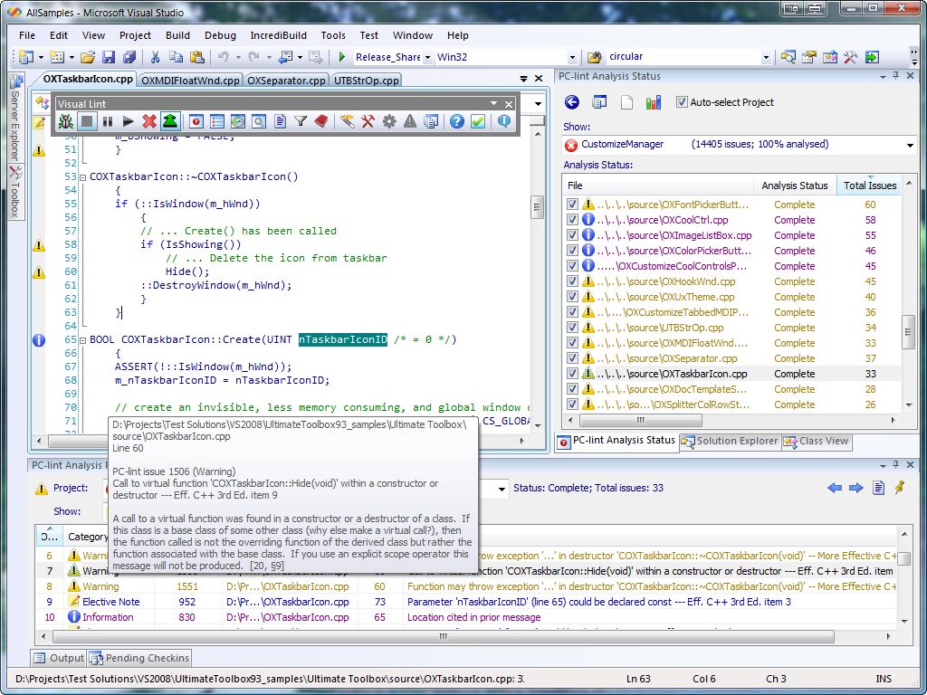Toggle checkbox for UTBStrOp.cpp in status list
The width and height of the screenshot is (927, 695).
572,328
